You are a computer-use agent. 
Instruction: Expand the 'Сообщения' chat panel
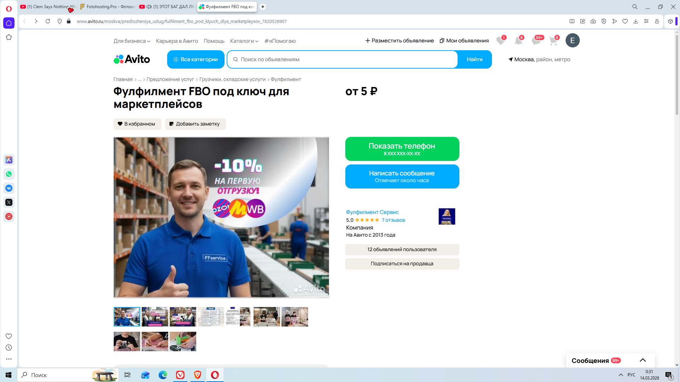pyautogui.click(x=642, y=360)
